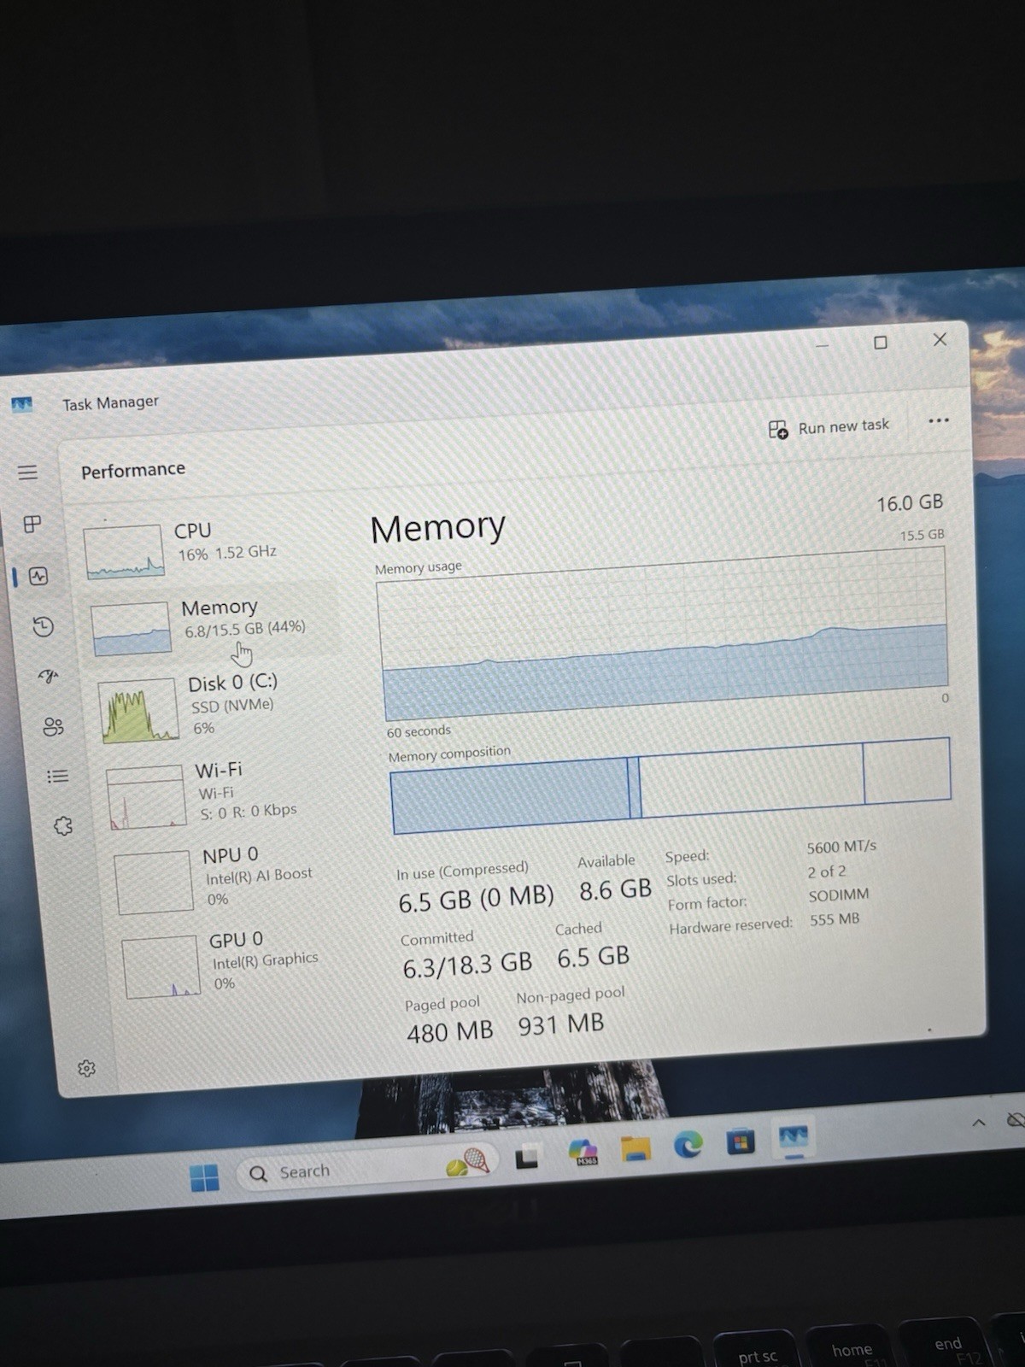Minimize the Task Manager window
Screen dimensions: 1025x1367
pyautogui.click(x=822, y=345)
